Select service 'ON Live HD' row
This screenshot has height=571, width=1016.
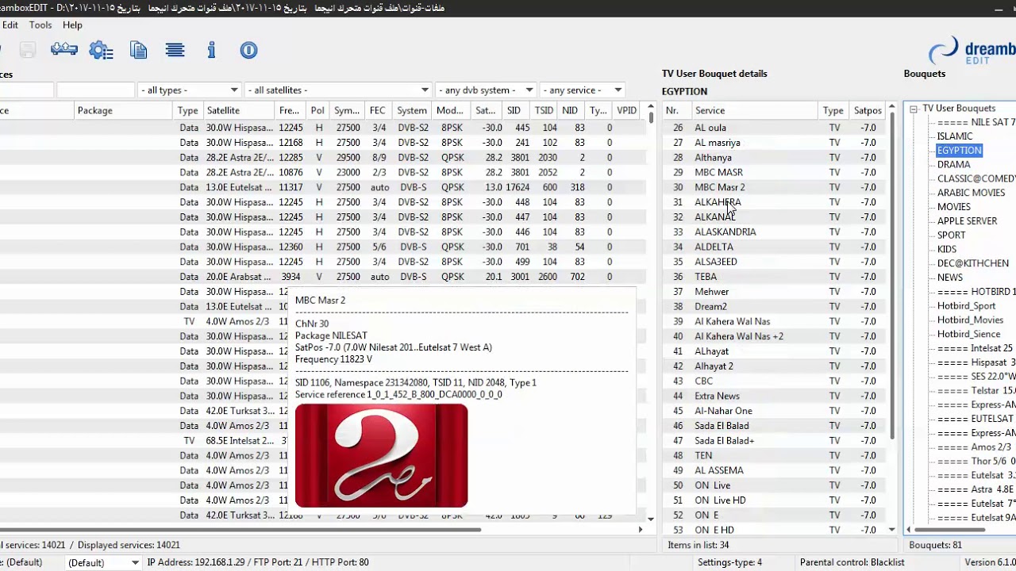coord(774,500)
